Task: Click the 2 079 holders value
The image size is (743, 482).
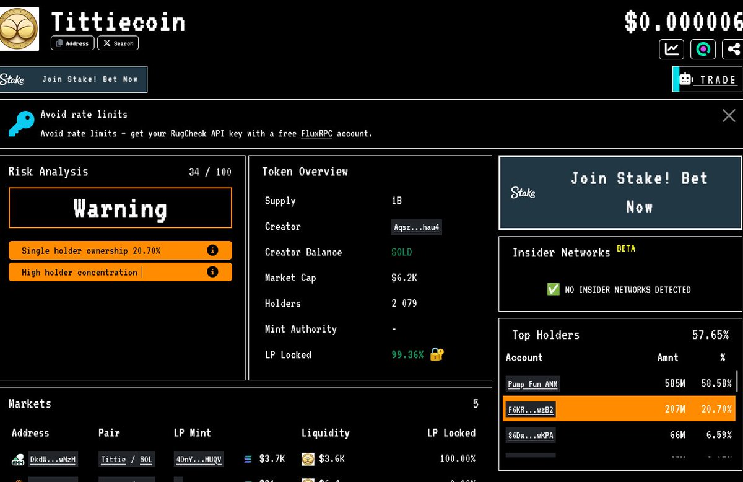Action: [x=404, y=304]
